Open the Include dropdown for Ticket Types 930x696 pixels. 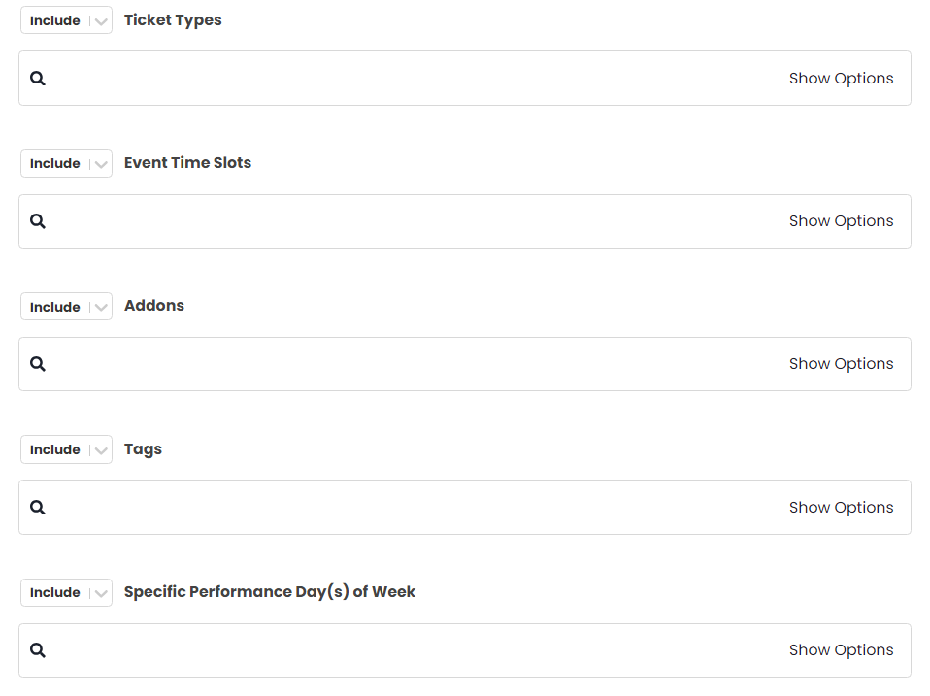point(66,19)
